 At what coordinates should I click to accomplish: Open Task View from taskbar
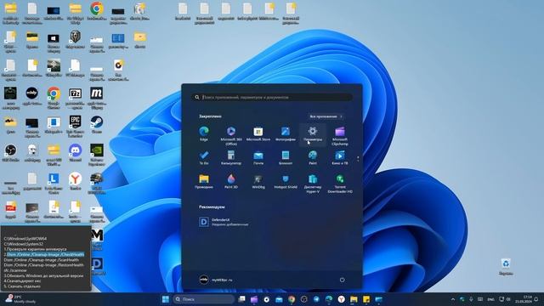pos(241,299)
